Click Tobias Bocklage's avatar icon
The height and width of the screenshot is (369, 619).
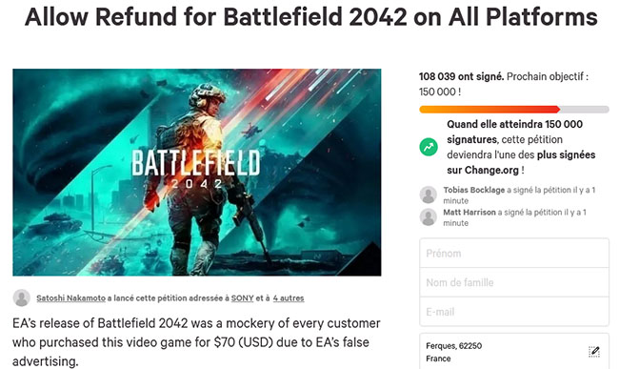click(429, 195)
